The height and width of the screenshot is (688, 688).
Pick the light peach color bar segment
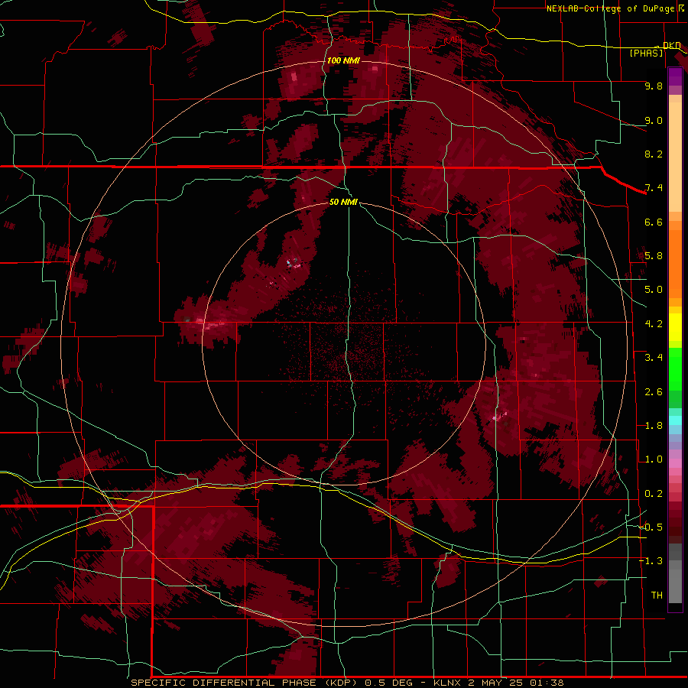click(x=675, y=157)
